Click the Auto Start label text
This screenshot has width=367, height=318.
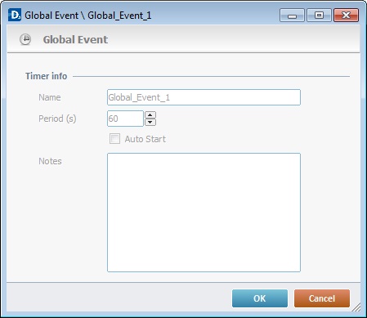click(x=145, y=139)
